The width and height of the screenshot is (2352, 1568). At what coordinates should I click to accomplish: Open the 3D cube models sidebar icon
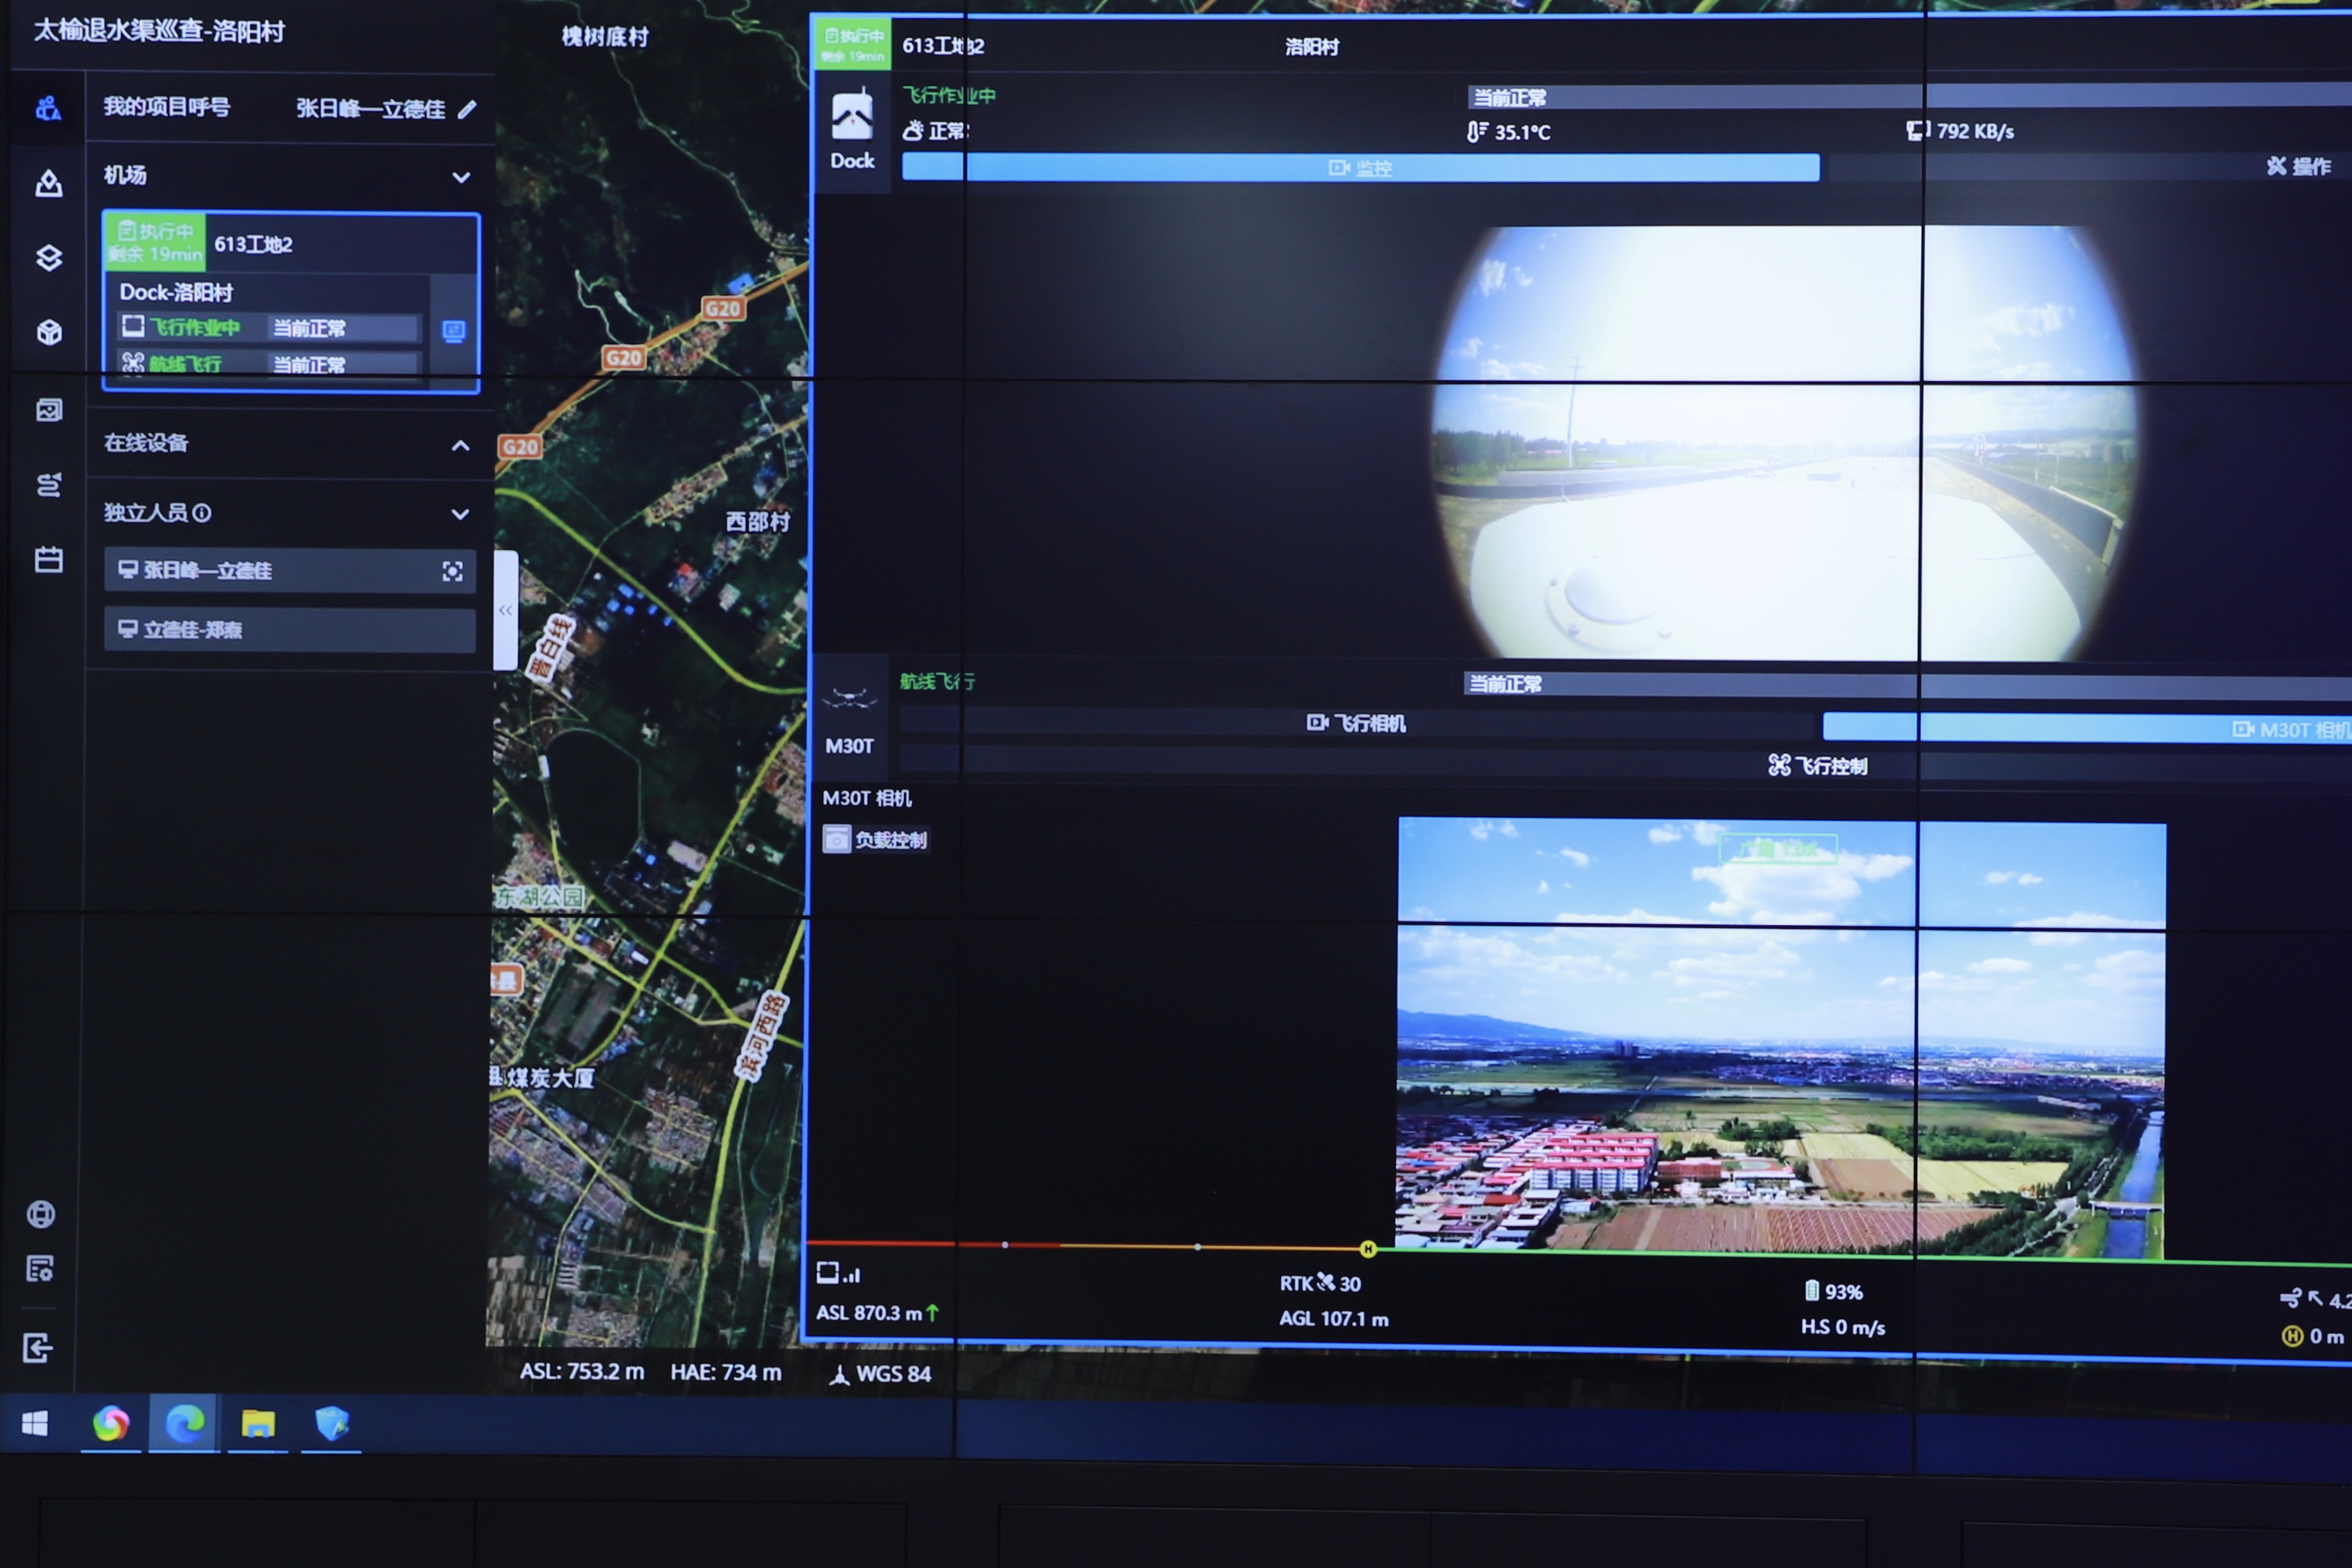point(48,332)
